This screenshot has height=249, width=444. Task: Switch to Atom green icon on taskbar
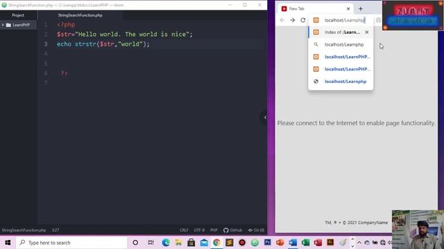tap(255, 243)
